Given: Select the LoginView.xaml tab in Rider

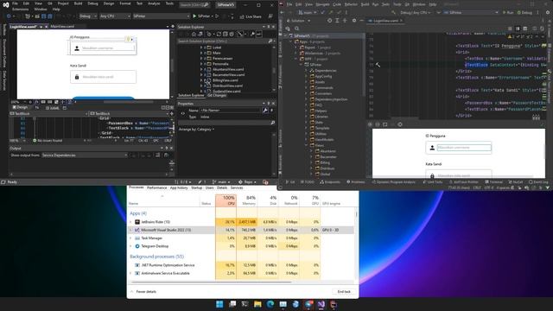Looking at the screenshot, I should tap(385, 21).
